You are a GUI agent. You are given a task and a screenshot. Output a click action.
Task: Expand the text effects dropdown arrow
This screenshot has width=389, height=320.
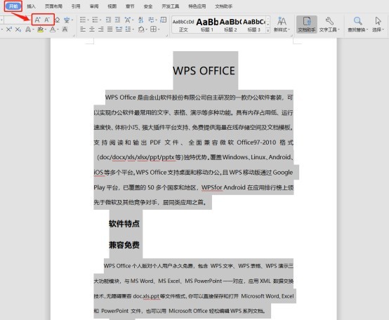(33, 29)
